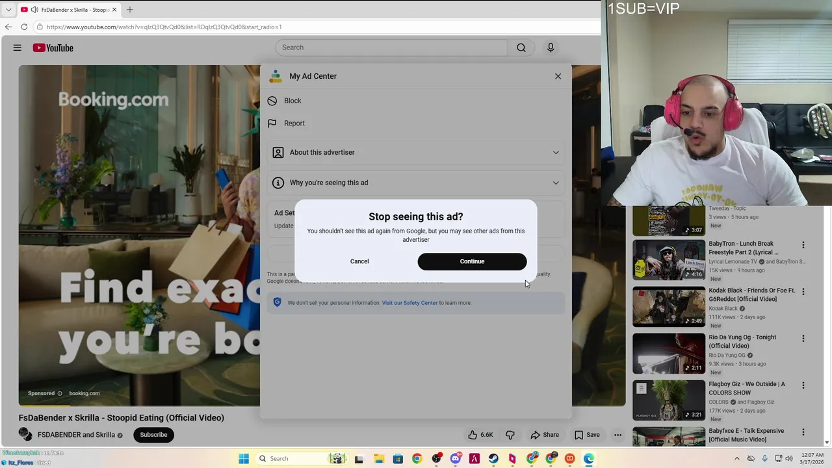Open more actions ellipsis under video
832x468 pixels.
618,435
